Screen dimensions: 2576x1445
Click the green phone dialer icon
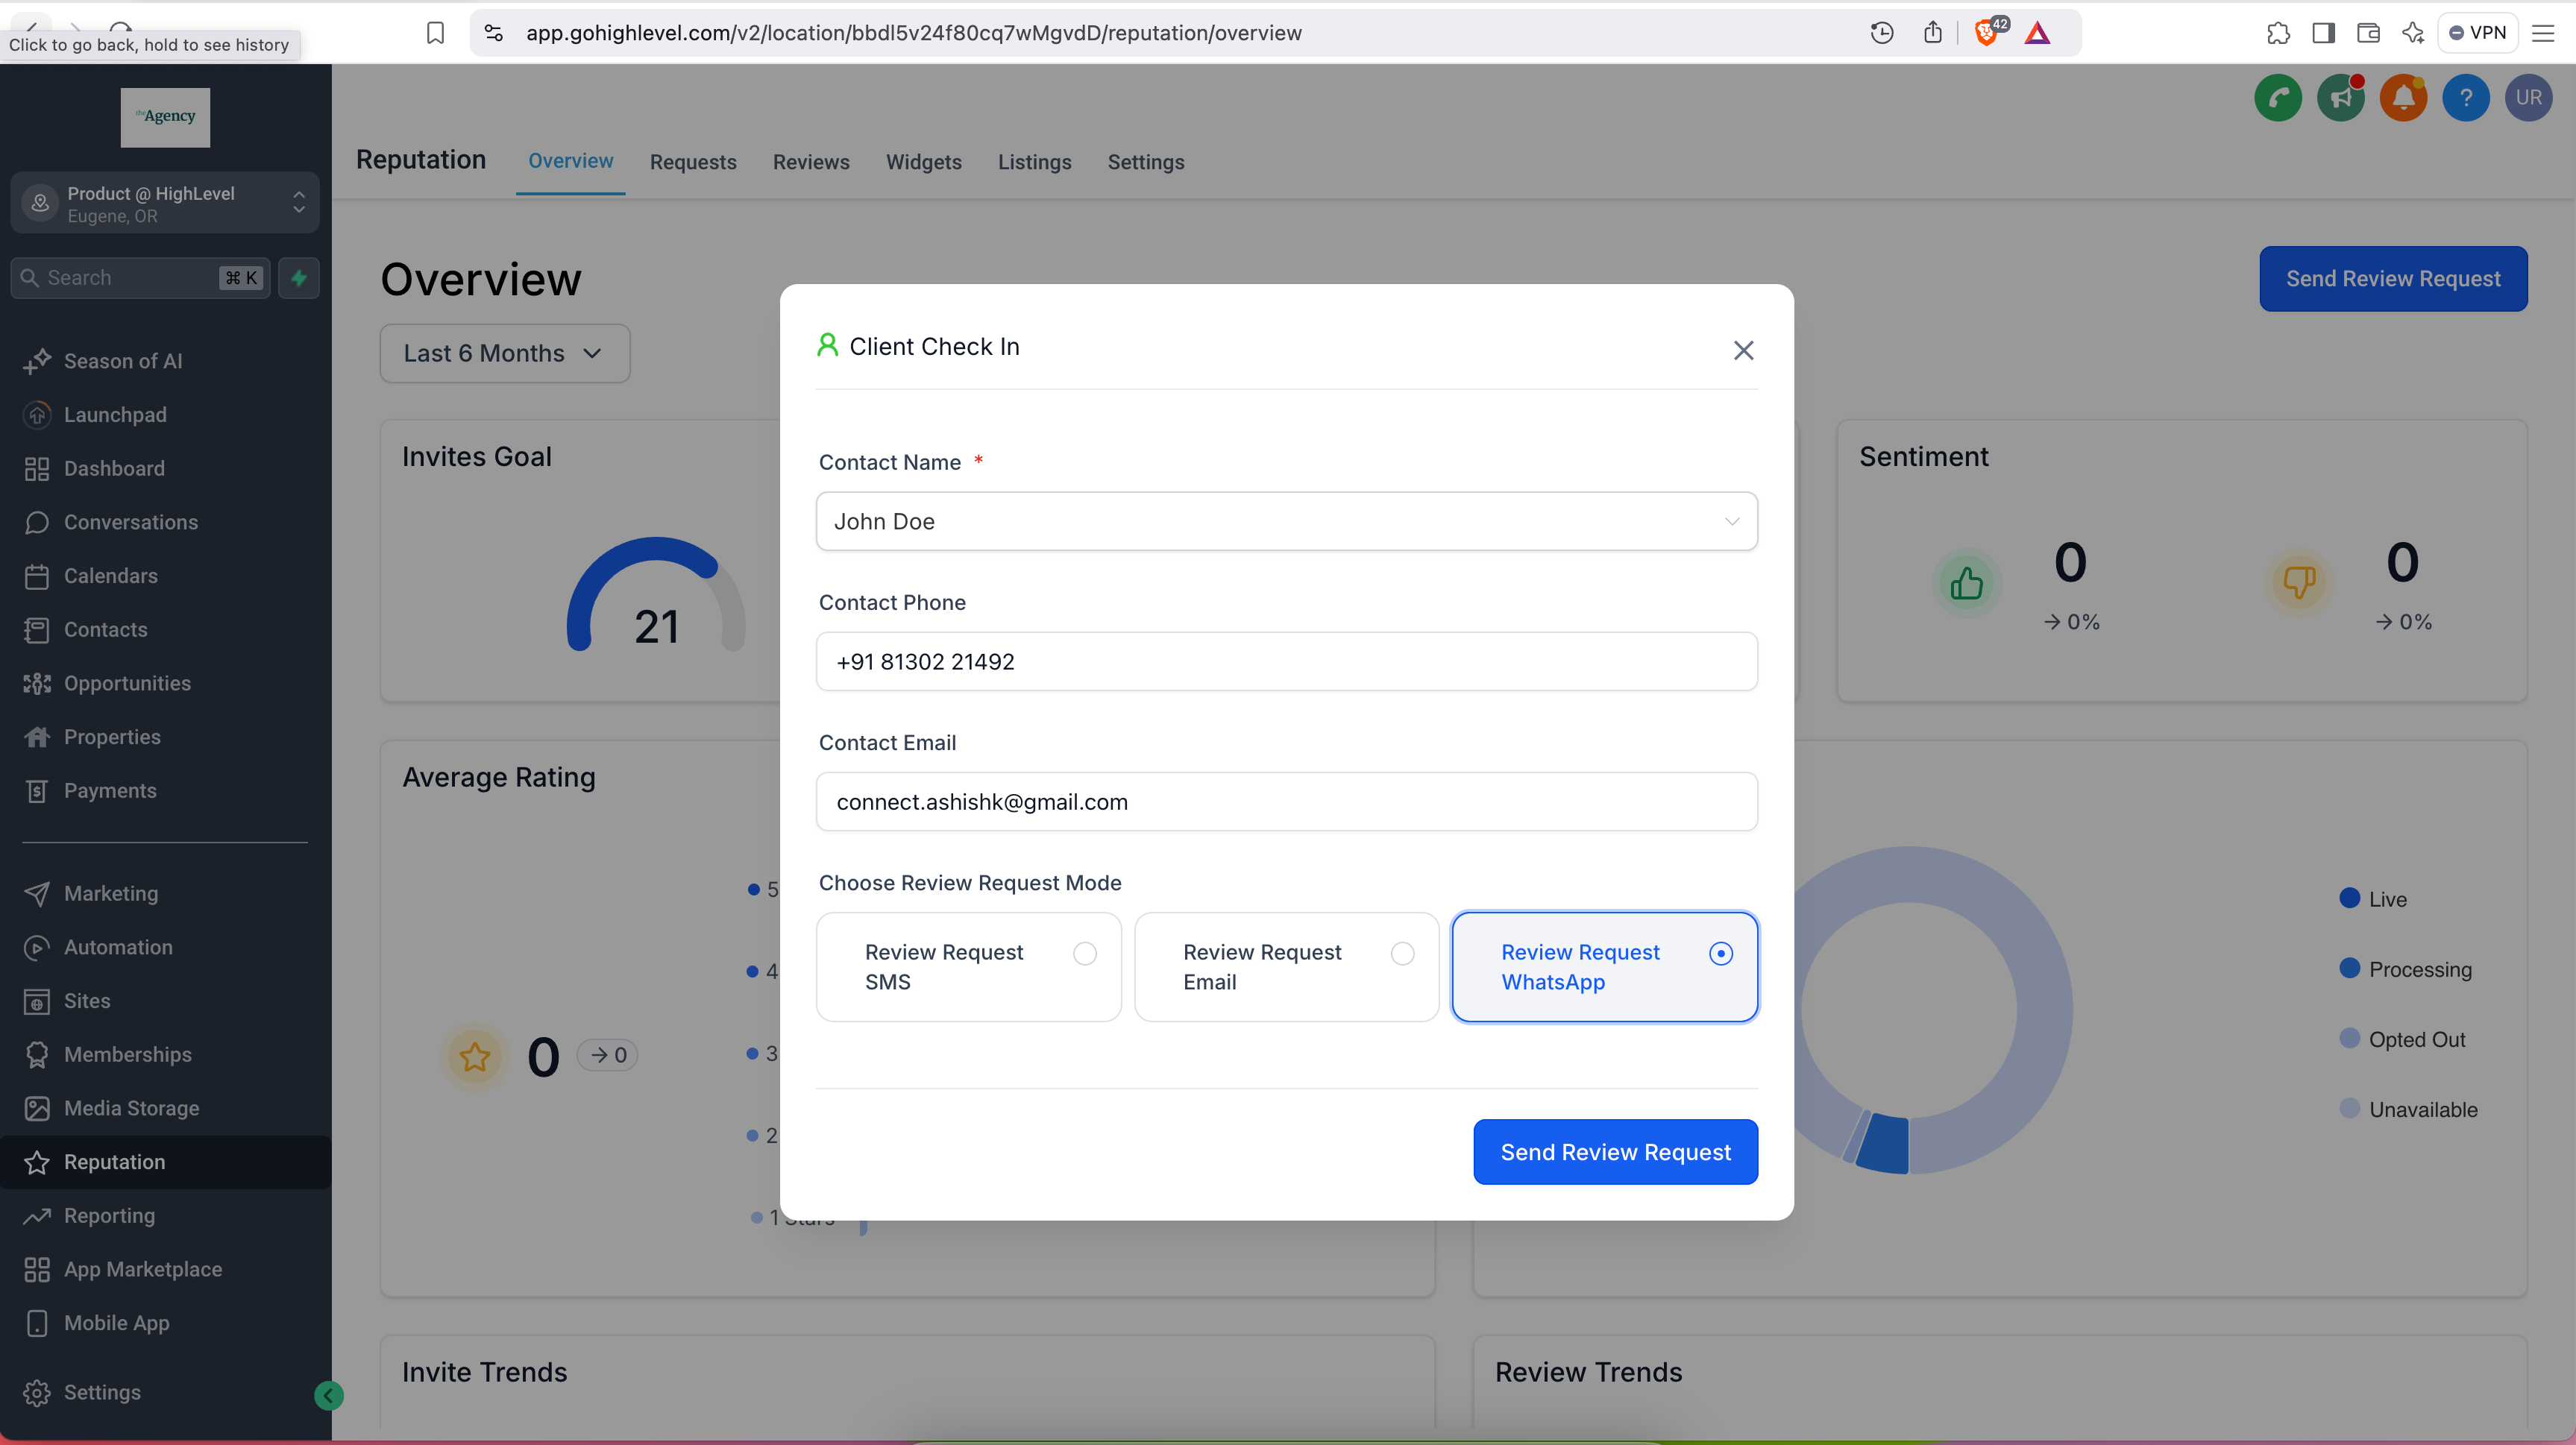[x=2278, y=98]
